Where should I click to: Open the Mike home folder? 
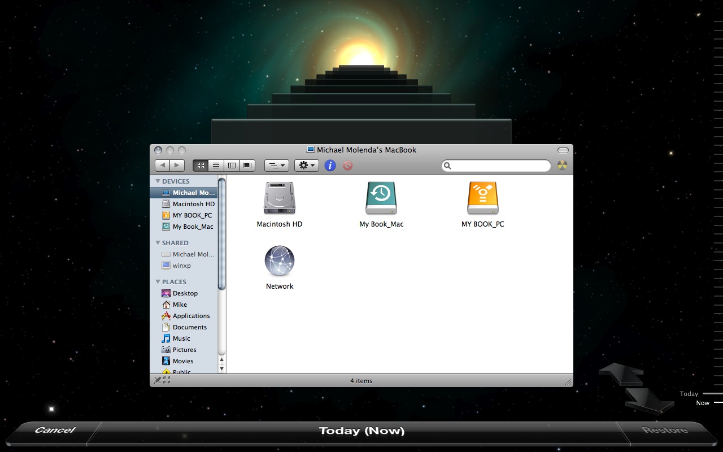coord(184,305)
